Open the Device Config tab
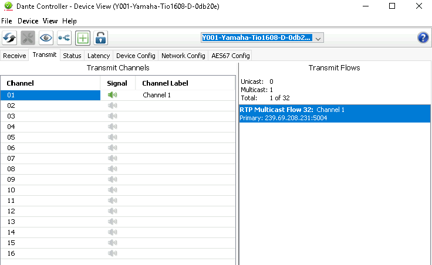The image size is (432, 265). coord(136,56)
